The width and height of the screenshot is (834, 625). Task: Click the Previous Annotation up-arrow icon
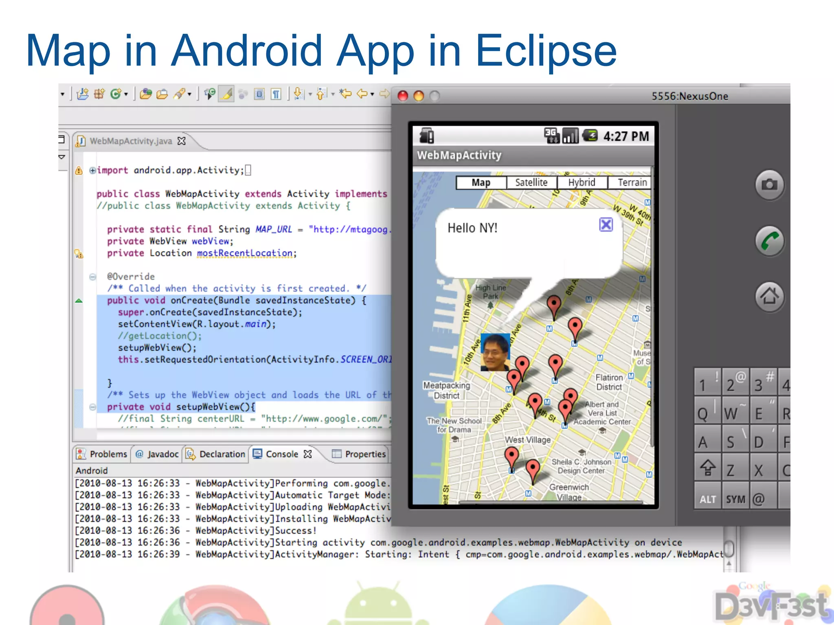click(321, 94)
